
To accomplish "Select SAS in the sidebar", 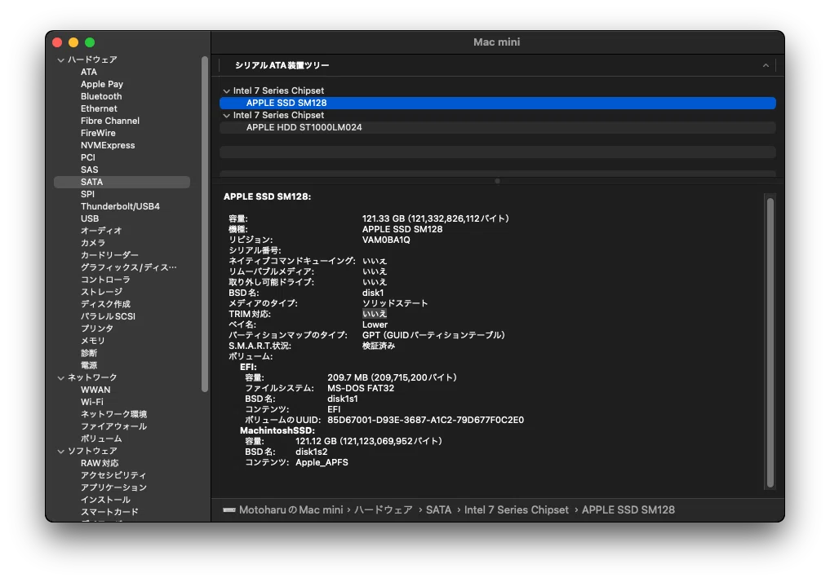I will [90, 170].
